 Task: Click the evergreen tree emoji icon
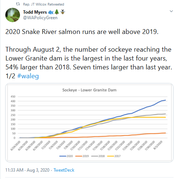[x=57, y=12]
